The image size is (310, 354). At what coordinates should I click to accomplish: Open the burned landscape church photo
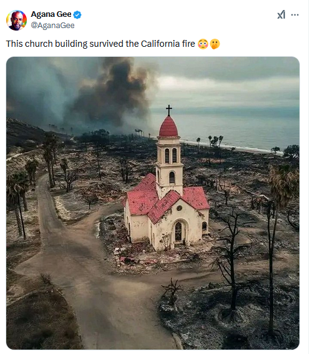[x=153, y=203]
